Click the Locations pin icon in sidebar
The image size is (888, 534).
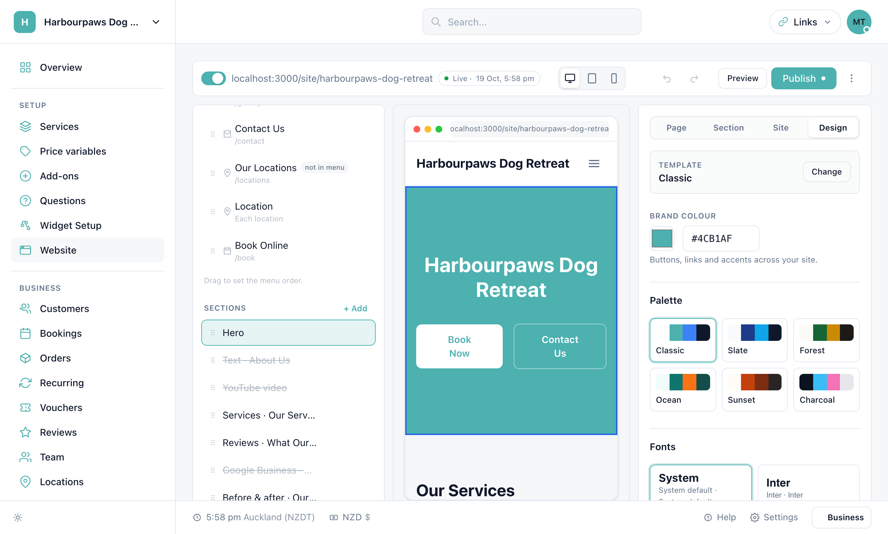(x=25, y=482)
